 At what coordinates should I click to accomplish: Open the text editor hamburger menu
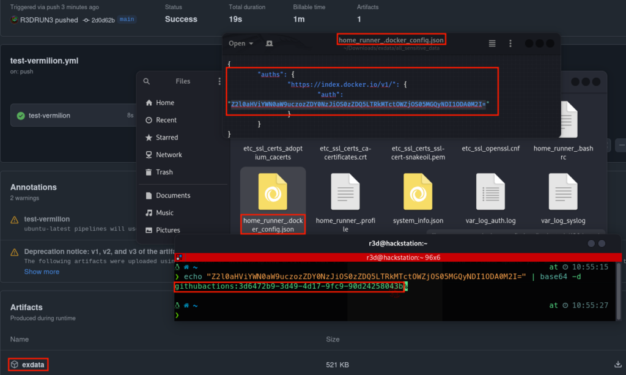(x=492, y=43)
